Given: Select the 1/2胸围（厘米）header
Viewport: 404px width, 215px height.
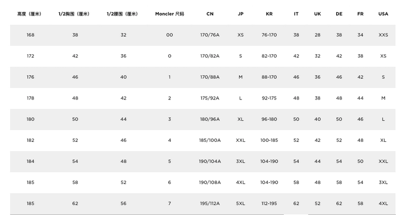Looking at the screenshot, I should pos(74,14).
